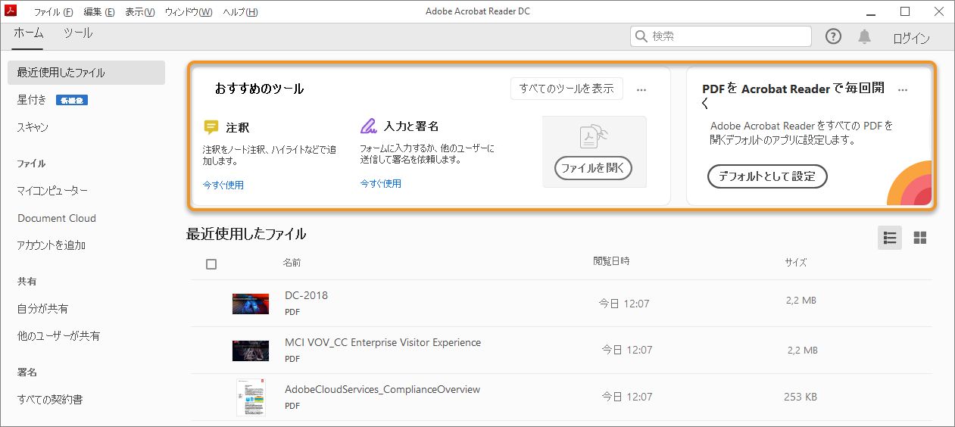Click the ファイルを開く button
The width and height of the screenshot is (955, 427).
(x=593, y=167)
